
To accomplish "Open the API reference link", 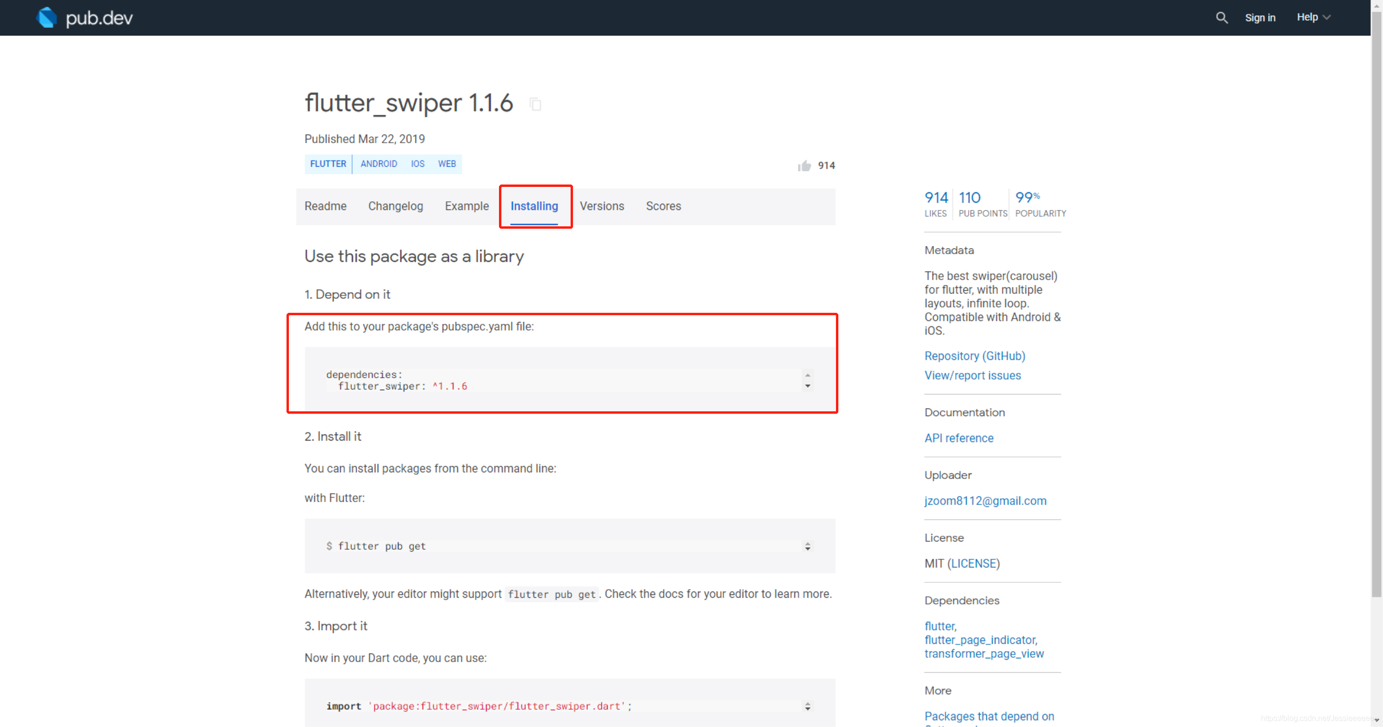I will point(959,438).
